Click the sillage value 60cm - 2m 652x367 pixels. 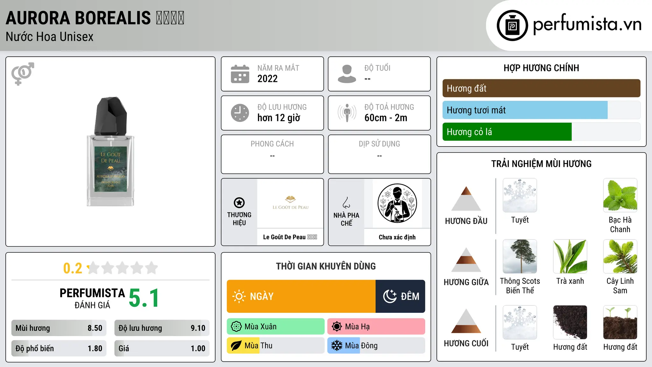386,118
